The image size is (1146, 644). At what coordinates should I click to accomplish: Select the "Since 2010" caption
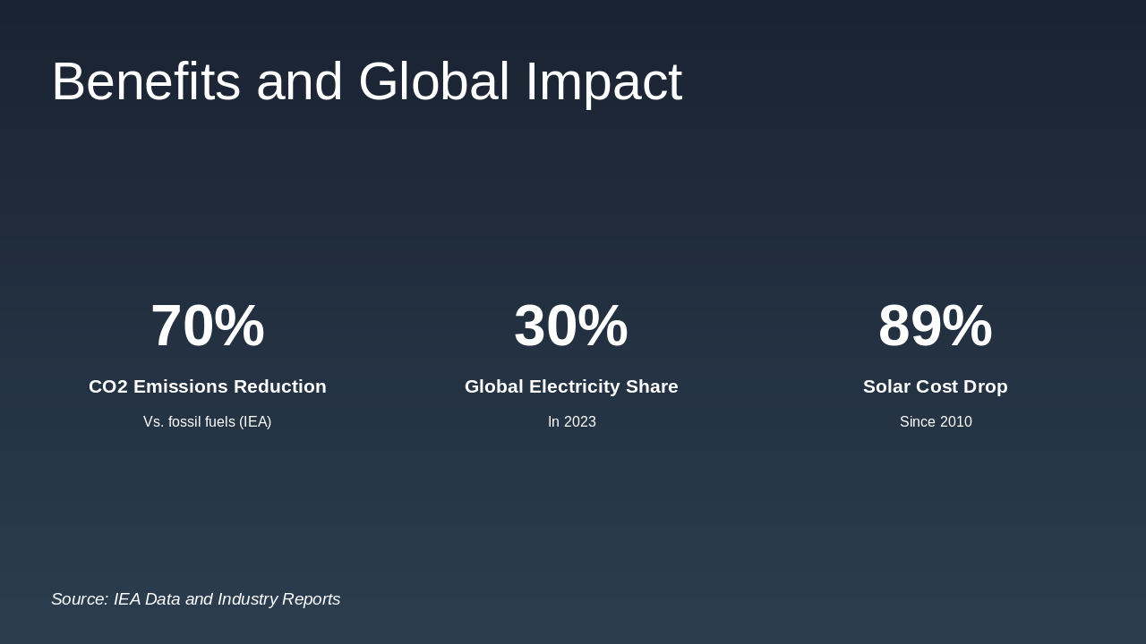(935, 422)
